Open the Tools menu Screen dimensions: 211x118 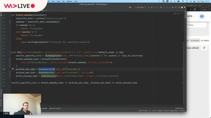(x=59, y=1)
